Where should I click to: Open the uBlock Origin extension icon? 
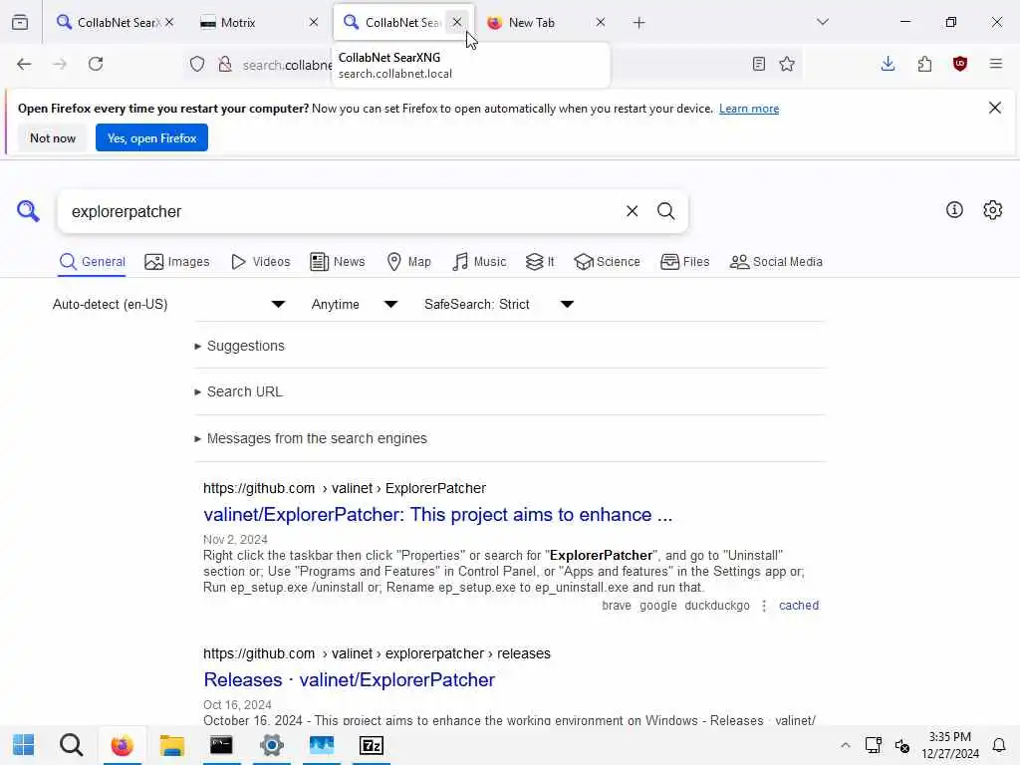click(960, 64)
